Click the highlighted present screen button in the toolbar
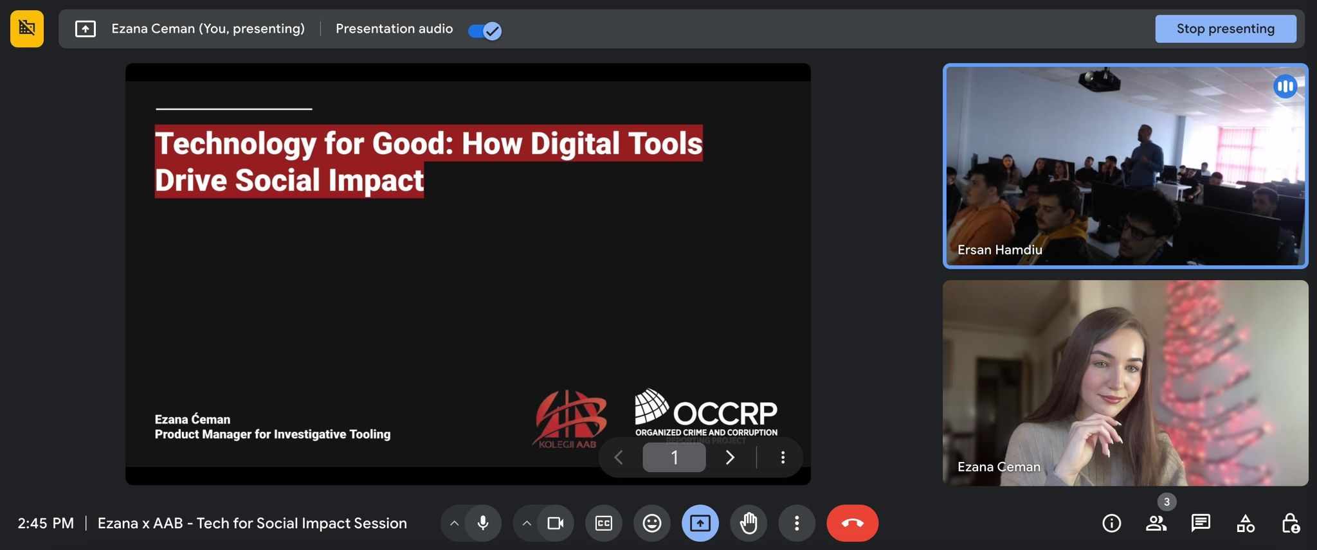 pos(700,523)
